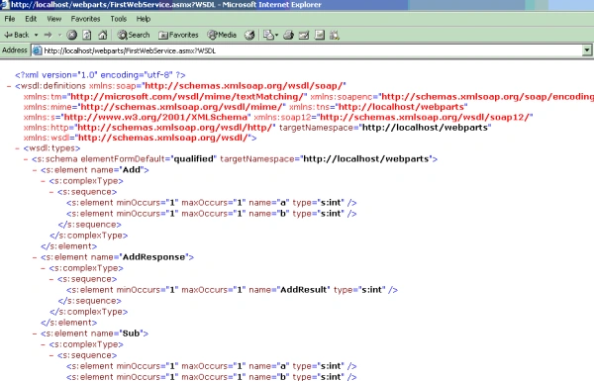Viewport: 594px width, 381px height.
Task: Collapse the wsdl:types node
Action: tap(17, 148)
